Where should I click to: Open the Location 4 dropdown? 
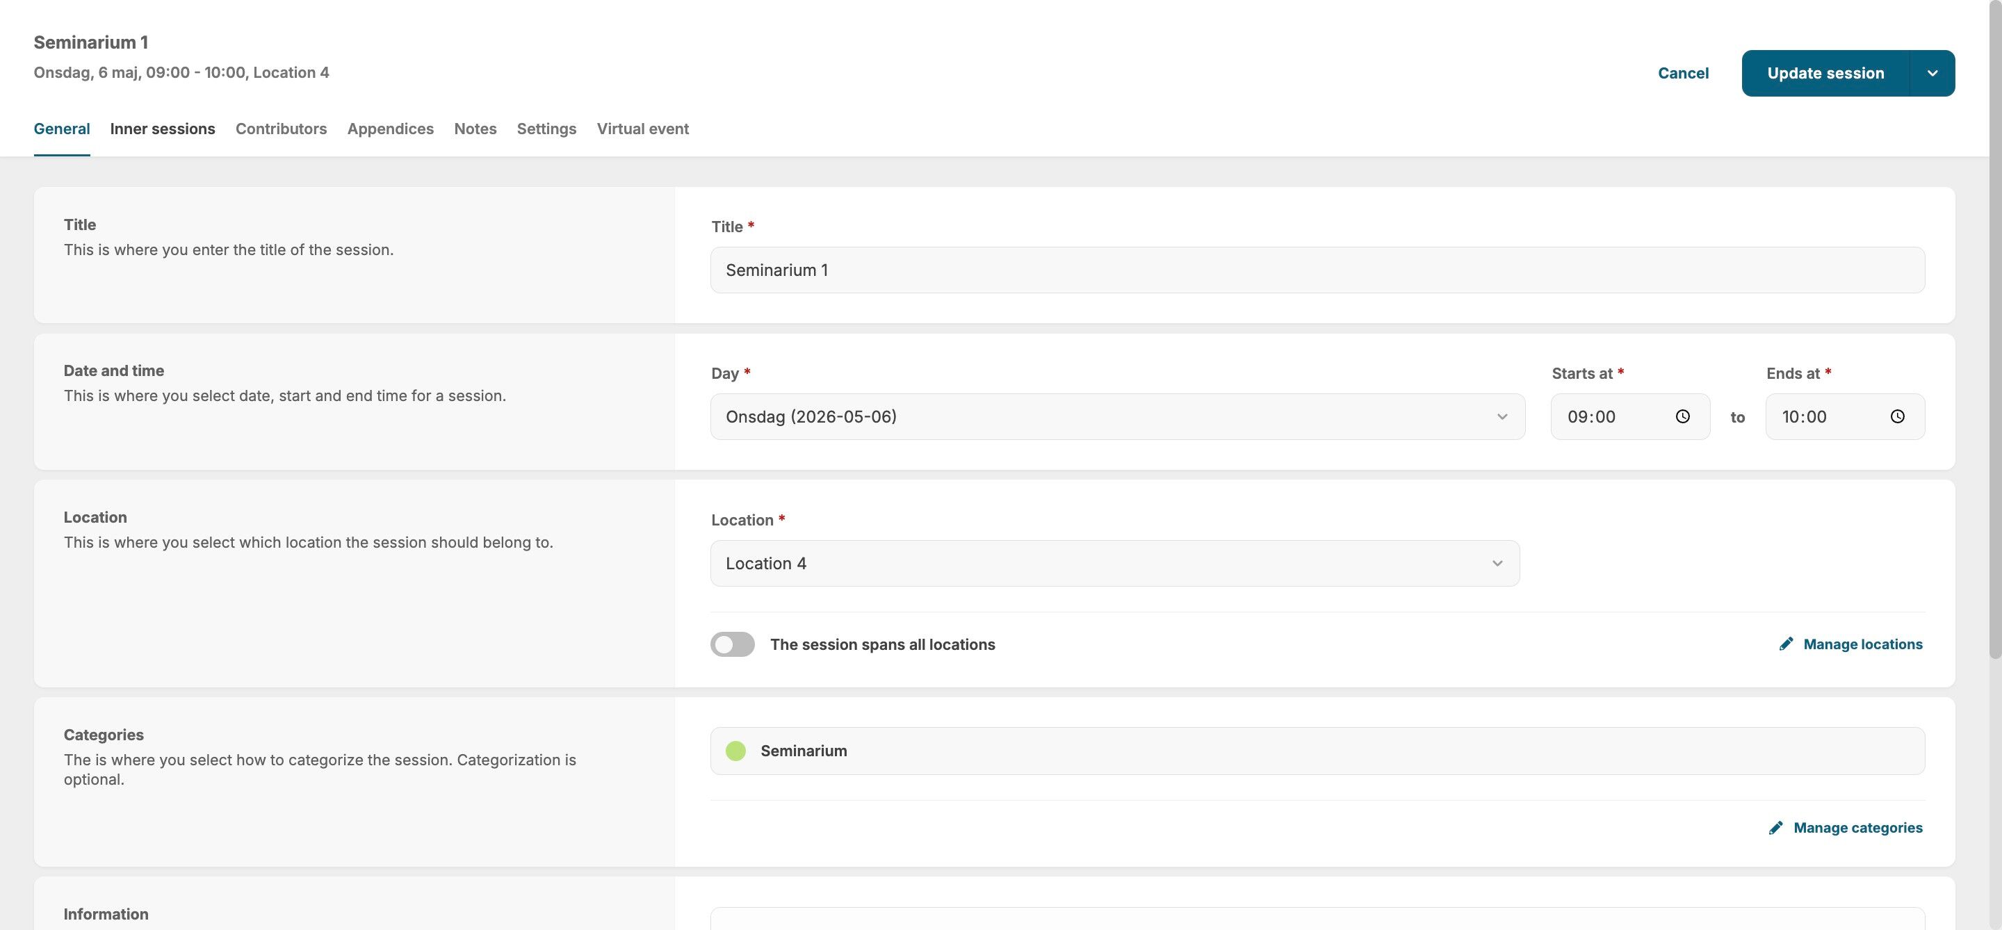tap(1114, 563)
